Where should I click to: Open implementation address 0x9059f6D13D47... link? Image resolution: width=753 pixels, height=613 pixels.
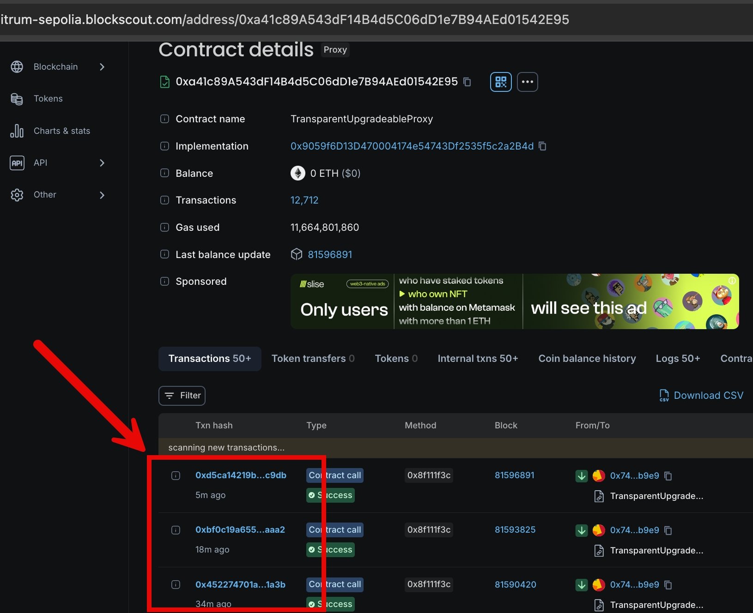pyautogui.click(x=412, y=146)
